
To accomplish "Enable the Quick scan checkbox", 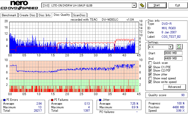I will point(150,63).
